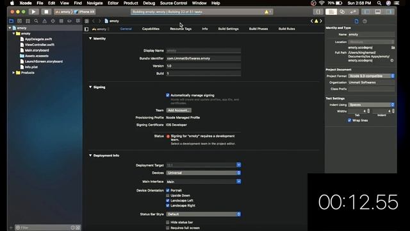Show the File inspector

tap(356, 21)
